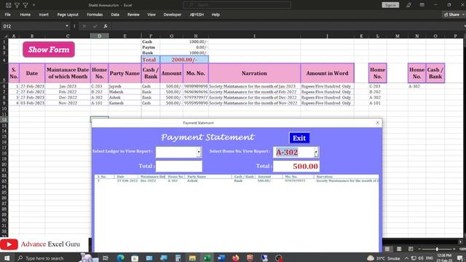Viewport: 466px width, 262px height.
Task: Open the Review tab
Action: coord(133,15)
